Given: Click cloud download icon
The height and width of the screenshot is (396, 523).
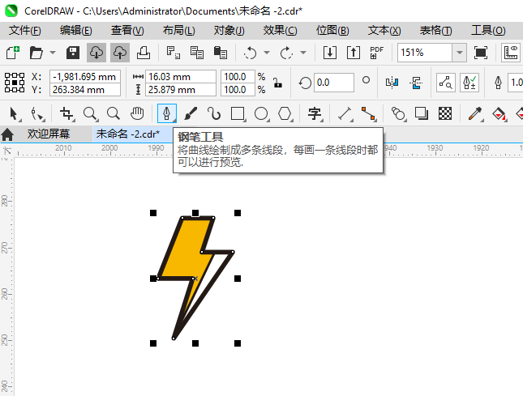Looking at the screenshot, I should (x=96, y=53).
